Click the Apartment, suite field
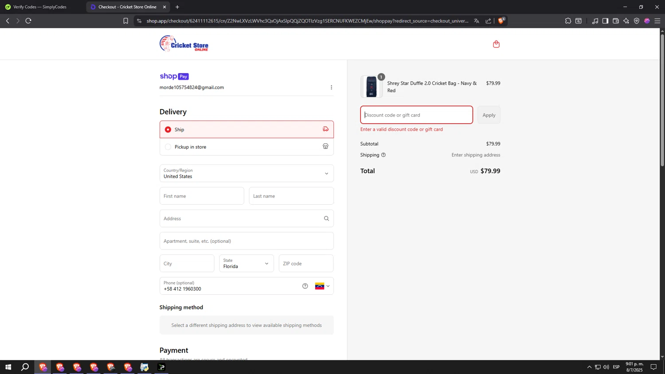 coord(246,241)
